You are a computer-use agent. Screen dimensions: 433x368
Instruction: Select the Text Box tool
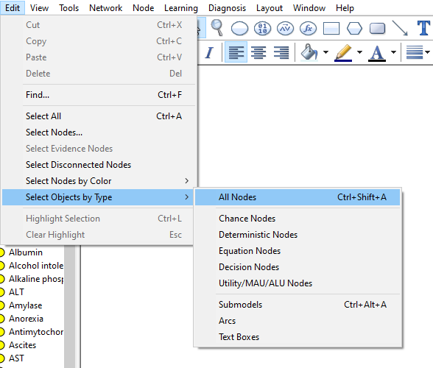click(x=423, y=28)
